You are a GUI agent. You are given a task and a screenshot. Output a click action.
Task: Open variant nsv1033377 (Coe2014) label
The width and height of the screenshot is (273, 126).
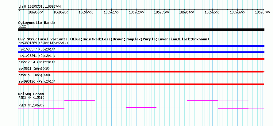coord(37,49)
